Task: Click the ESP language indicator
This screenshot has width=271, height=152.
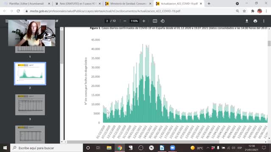Action: 240,148
